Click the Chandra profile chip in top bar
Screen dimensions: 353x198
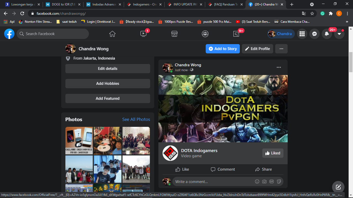coord(281,34)
